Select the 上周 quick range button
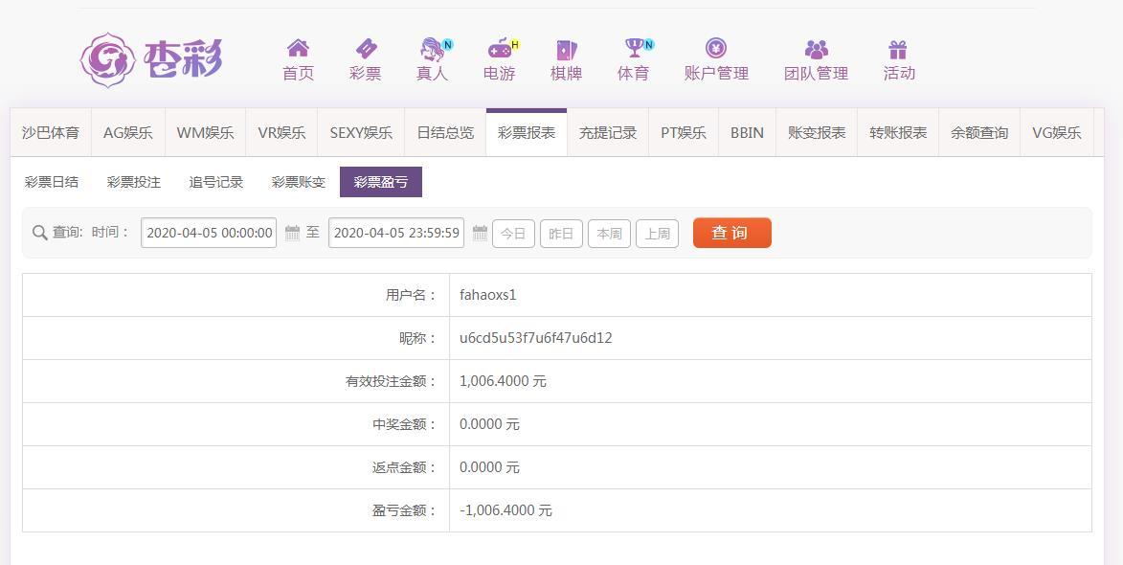The width and height of the screenshot is (1123, 565). (658, 234)
